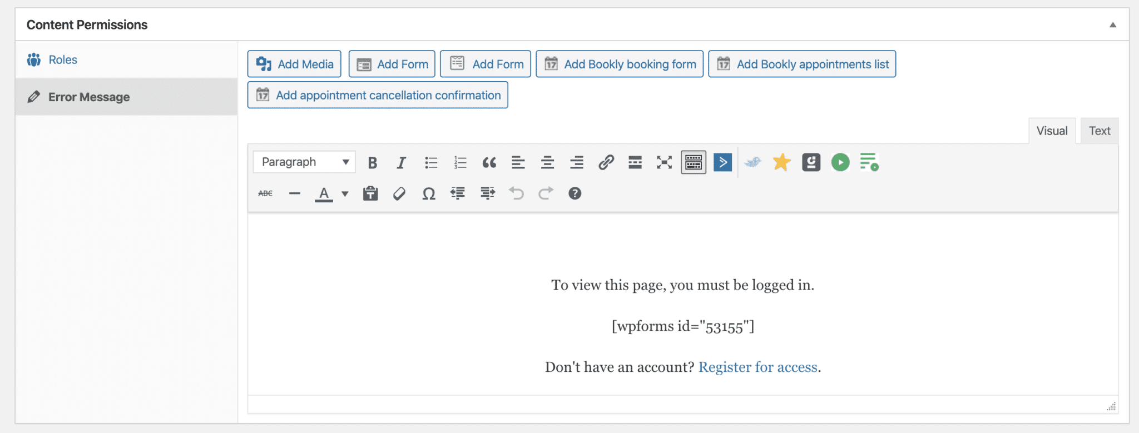Select the Error Message section
Screen dimensions: 1139x433
[x=126, y=97]
